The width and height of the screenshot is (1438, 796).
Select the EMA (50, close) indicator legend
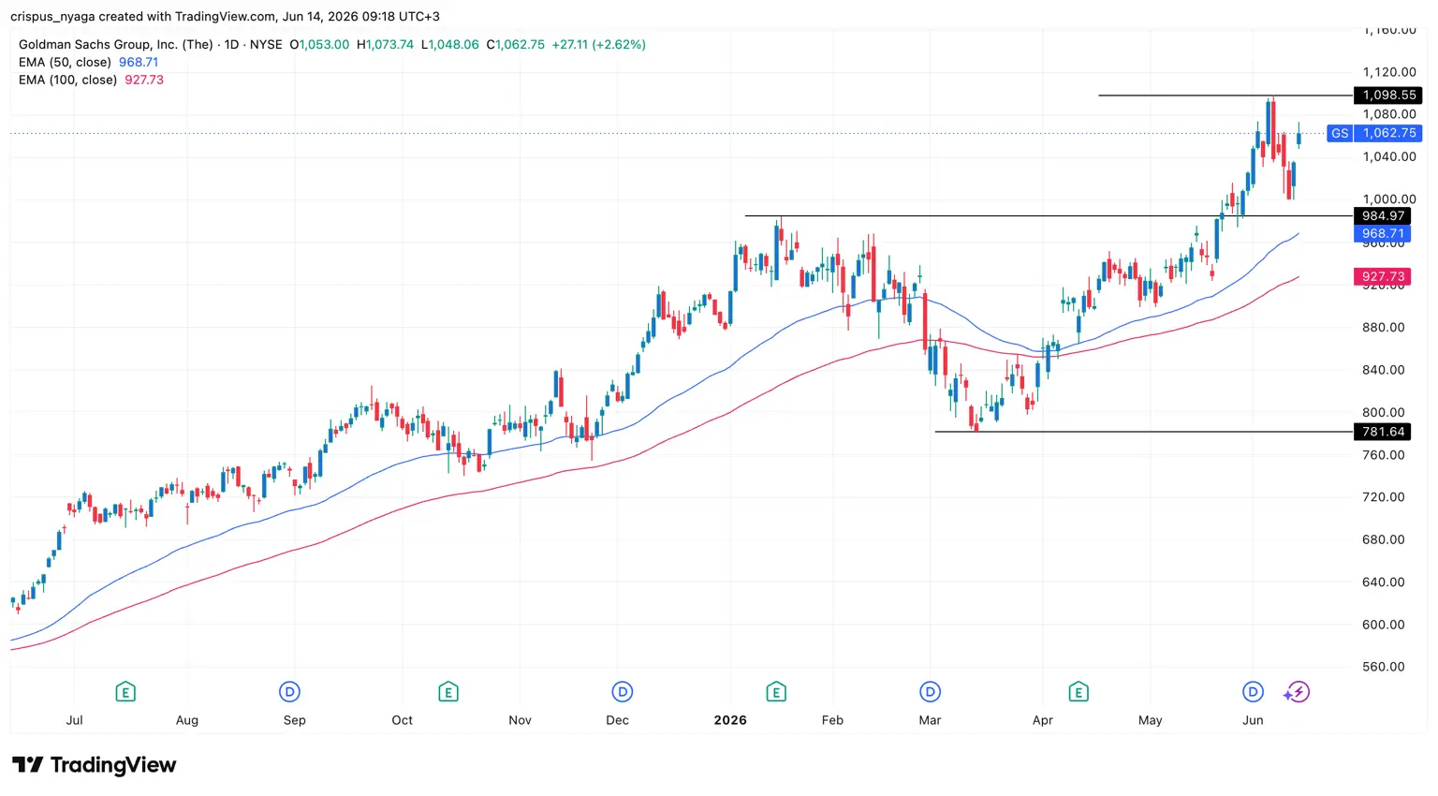pyautogui.click(x=65, y=62)
